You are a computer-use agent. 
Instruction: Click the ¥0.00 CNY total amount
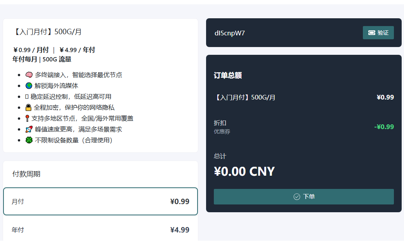point(244,171)
